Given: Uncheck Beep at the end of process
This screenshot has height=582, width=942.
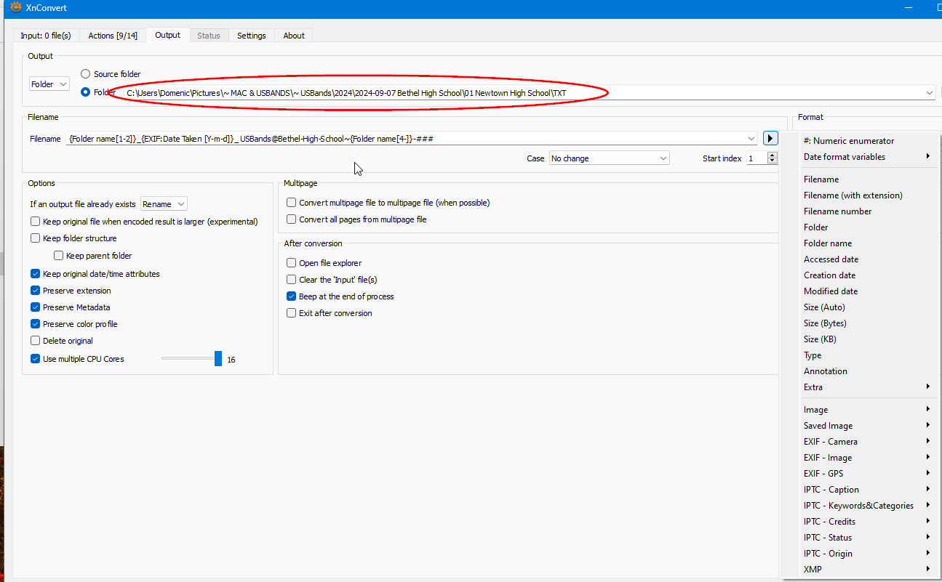Looking at the screenshot, I should tap(292, 296).
